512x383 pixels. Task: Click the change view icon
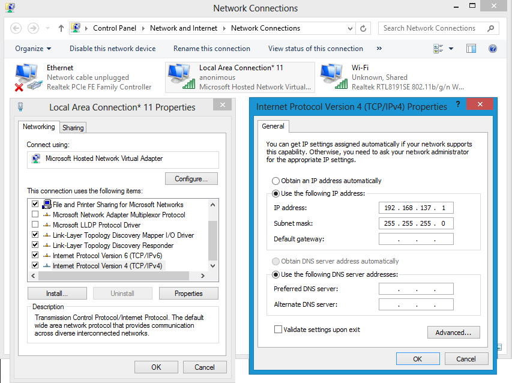[x=438, y=49]
